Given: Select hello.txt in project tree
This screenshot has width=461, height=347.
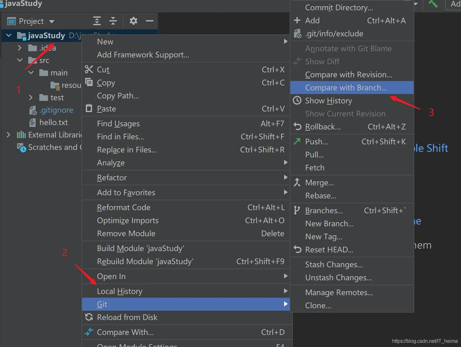Looking at the screenshot, I should [x=53, y=122].
